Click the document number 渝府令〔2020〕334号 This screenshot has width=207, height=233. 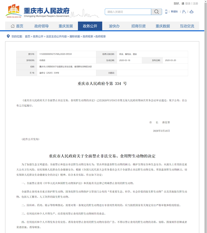tap(49, 73)
